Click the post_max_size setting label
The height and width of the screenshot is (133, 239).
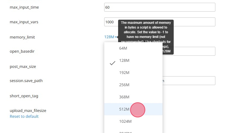[x=23, y=66]
